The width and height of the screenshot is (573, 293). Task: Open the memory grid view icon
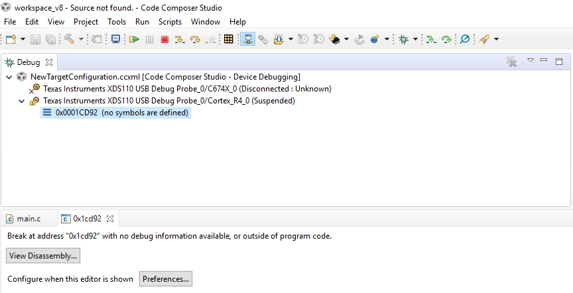click(x=228, y=39)
